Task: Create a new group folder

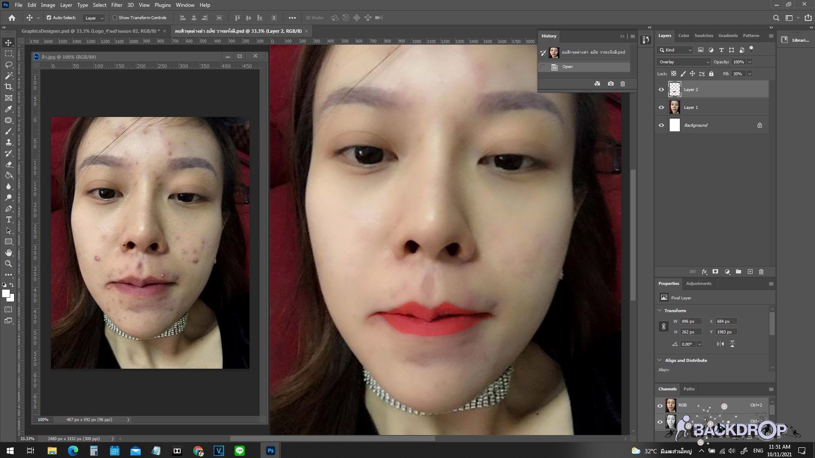Action: click(739, 272)
